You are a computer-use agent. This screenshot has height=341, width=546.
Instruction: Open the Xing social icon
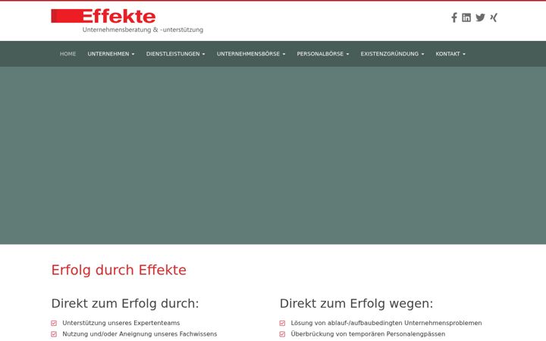(494, 17)
